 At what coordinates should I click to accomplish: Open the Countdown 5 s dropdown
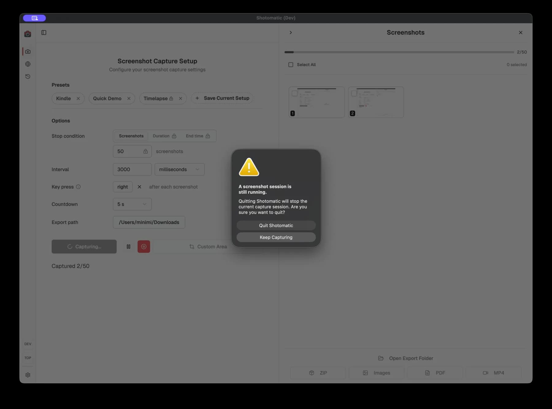pyautogui.click(x=132, y=204)
